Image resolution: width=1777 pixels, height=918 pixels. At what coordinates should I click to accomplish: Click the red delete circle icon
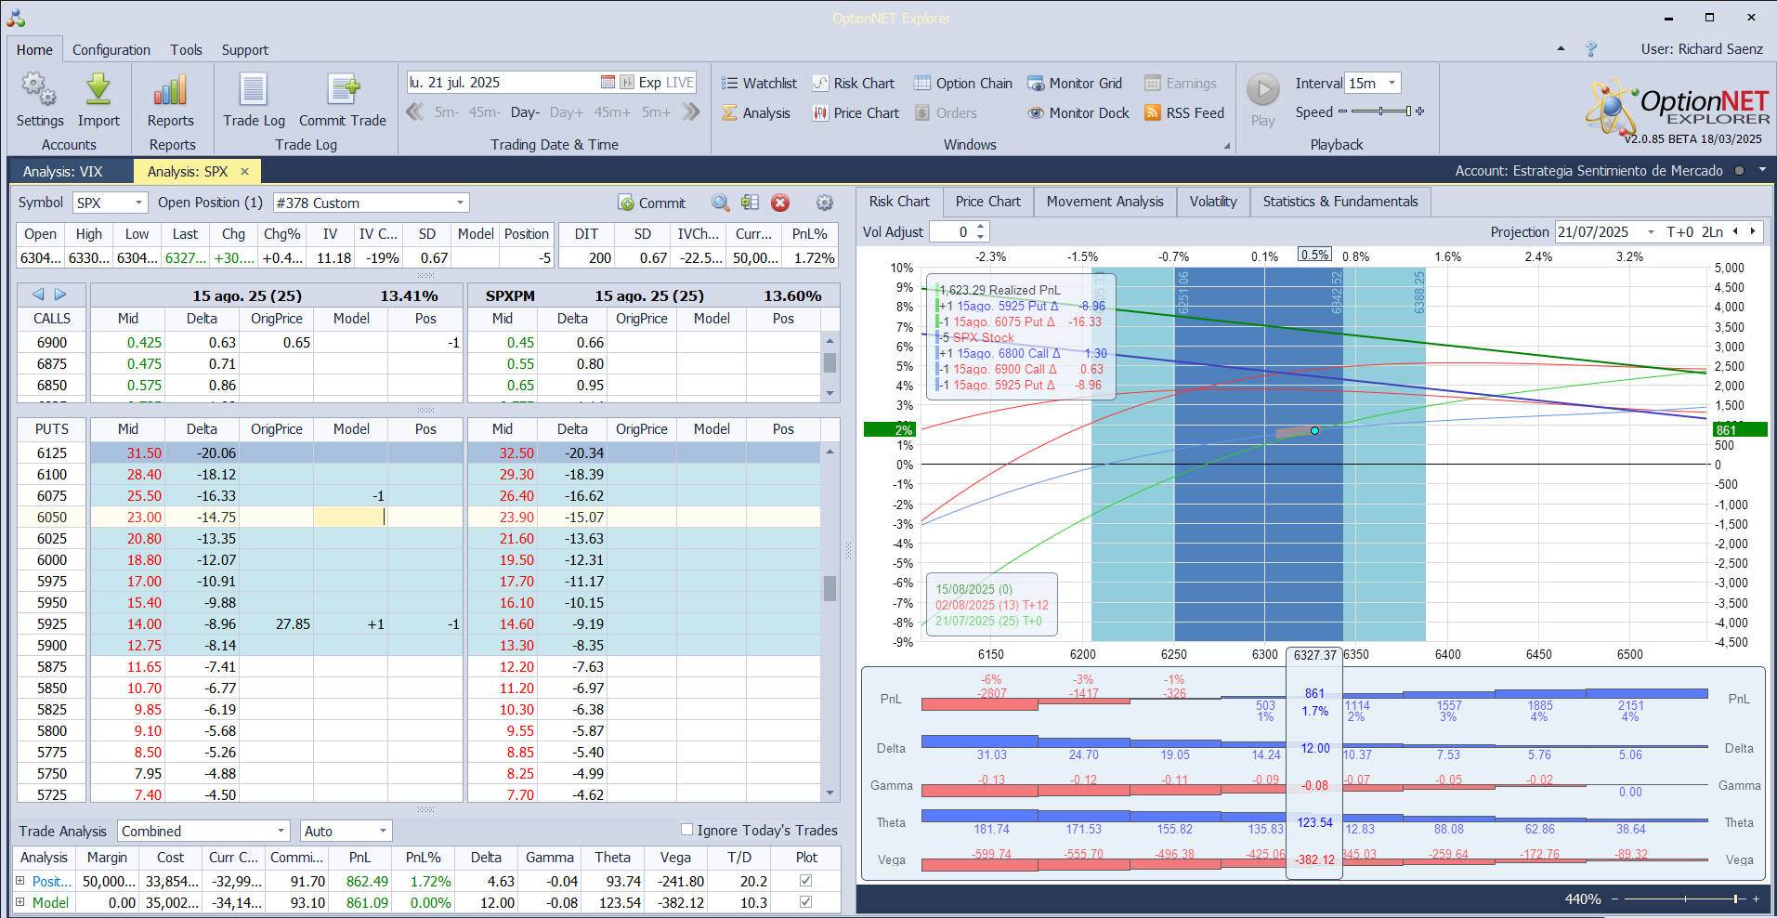(x=780, y=203)
